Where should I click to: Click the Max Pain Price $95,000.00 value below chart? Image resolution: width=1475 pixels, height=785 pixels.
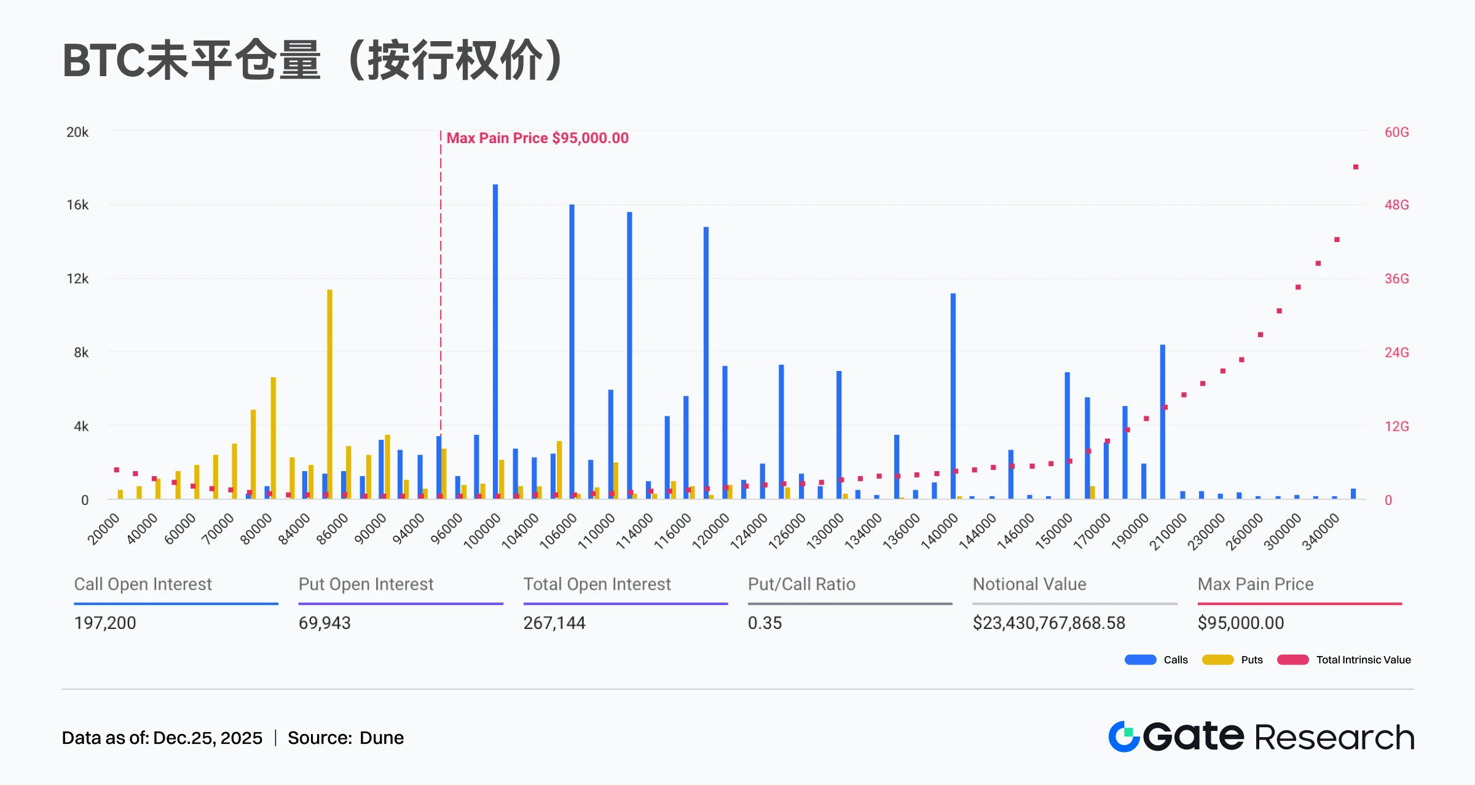point(1240,623)
